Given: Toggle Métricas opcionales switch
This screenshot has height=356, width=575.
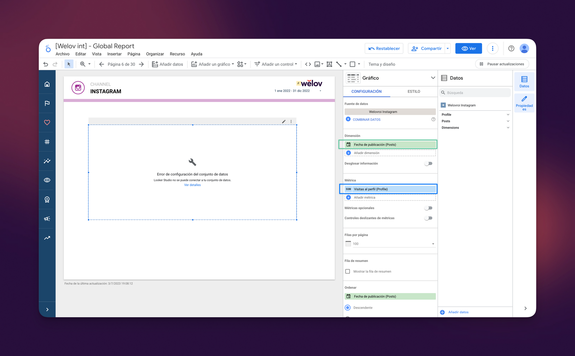Looking at the screenshot, I should pyautogui.click(x=428, y=208).
